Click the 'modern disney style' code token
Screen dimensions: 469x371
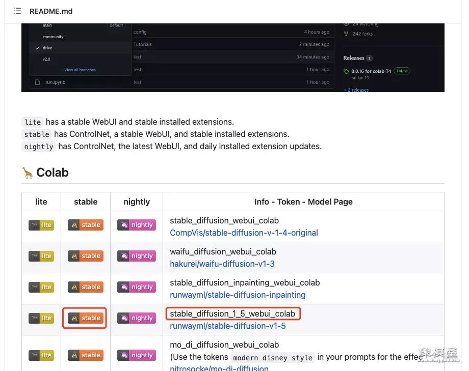(273, 358)
